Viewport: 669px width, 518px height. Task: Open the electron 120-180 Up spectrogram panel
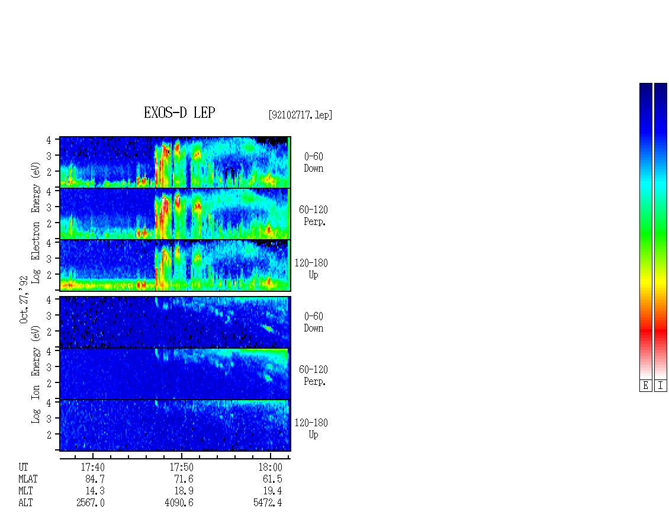click(175, 265)
